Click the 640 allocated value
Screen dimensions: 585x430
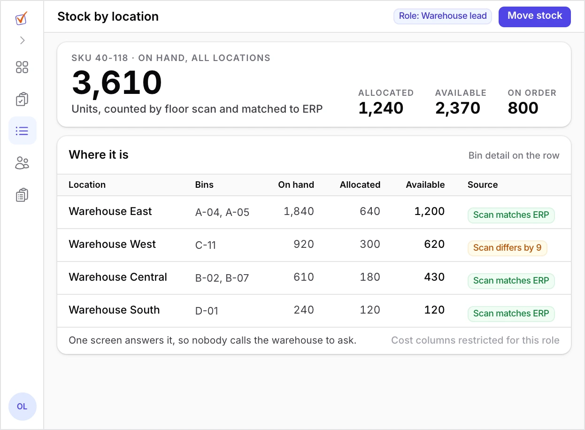[x=370, y=211]
